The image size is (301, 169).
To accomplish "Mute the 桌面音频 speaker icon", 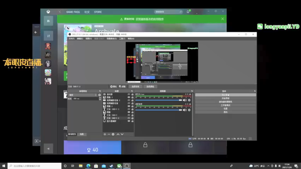I will pos(185,110).
